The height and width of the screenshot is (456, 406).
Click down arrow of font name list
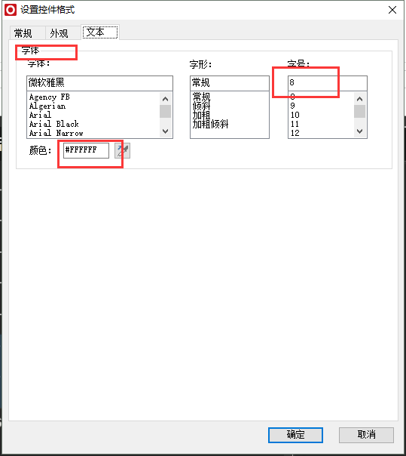(166, 131)
